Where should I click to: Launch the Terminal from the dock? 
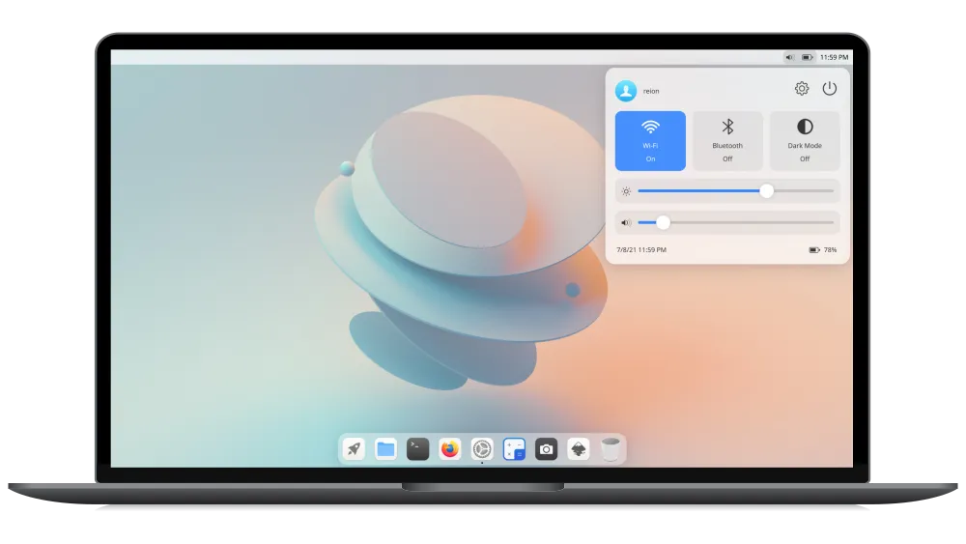click(x=417, y=449)
